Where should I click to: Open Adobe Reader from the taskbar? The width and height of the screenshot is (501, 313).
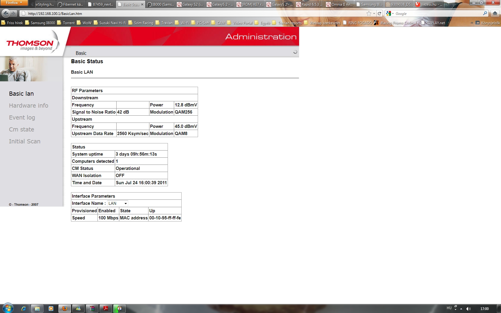106,309
